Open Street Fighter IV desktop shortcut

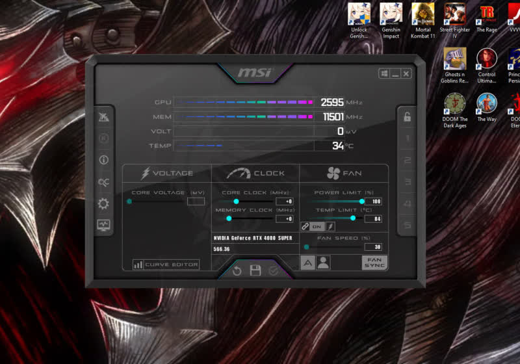pos(454,21)
